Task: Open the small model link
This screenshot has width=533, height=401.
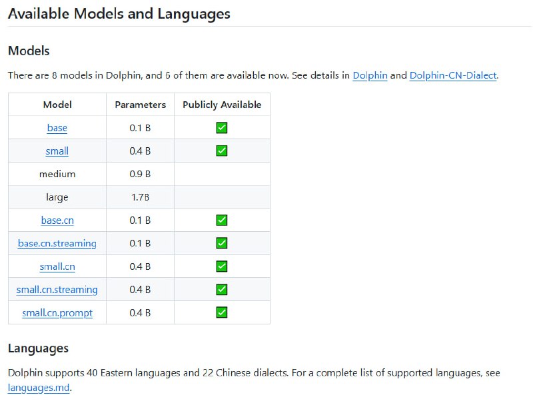Action: [57, 151]
